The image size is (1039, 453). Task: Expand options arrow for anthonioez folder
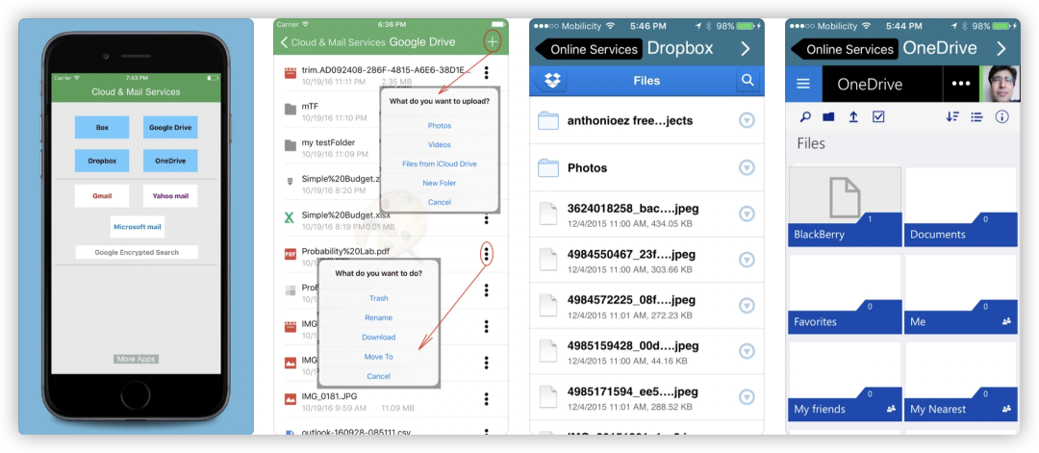tap(747, 120)
